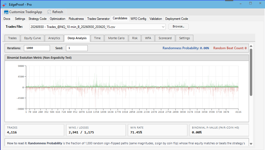Select the Deep Analysis sub-tab

coord(77,38)
